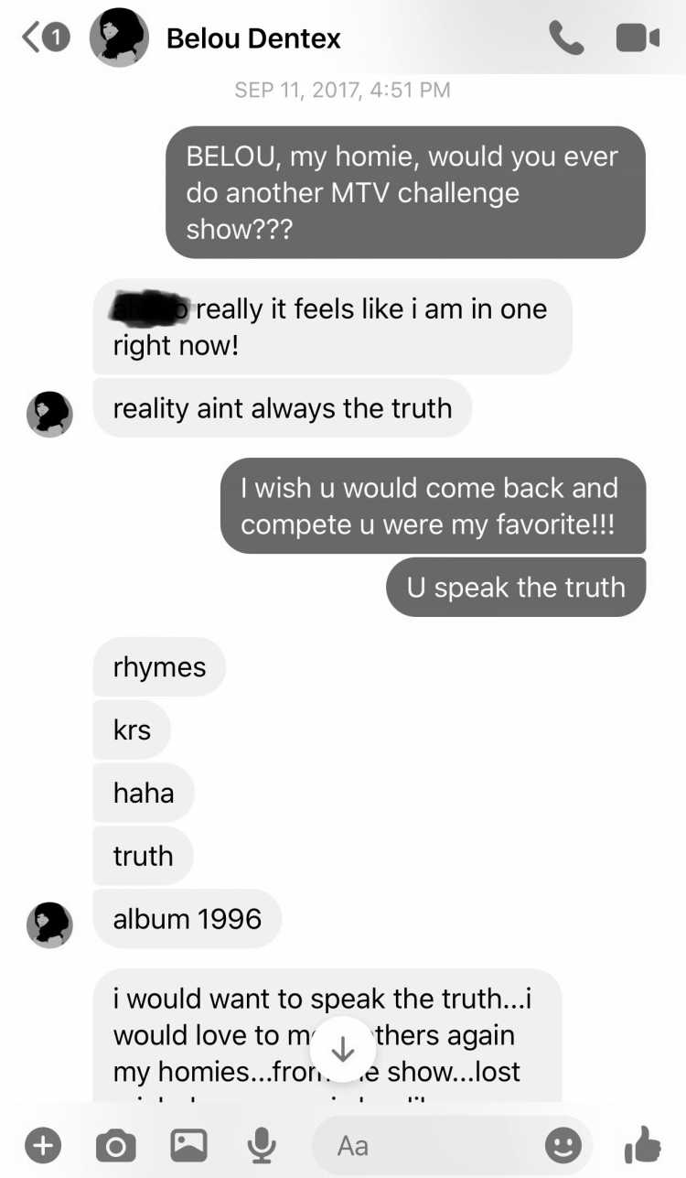Start a voice call with Belou Dentex
This screenshot has width=686, height=1178.
566,38
